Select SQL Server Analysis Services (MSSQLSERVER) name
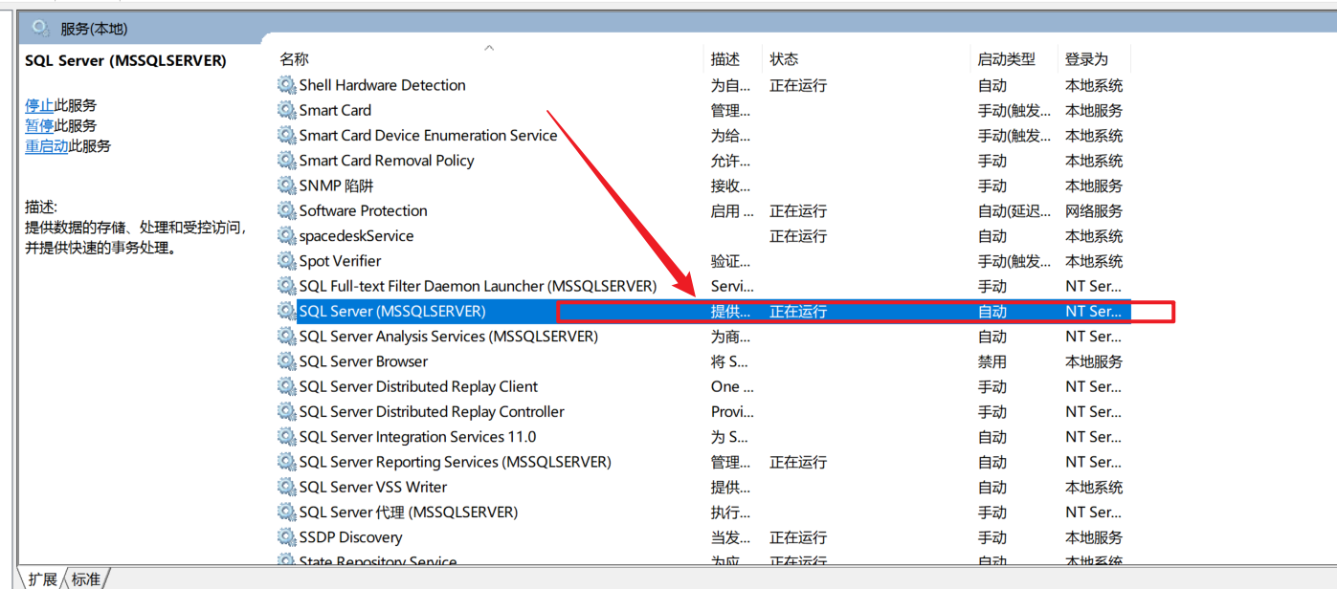The image size is (1337, 589). coord(449,337)
